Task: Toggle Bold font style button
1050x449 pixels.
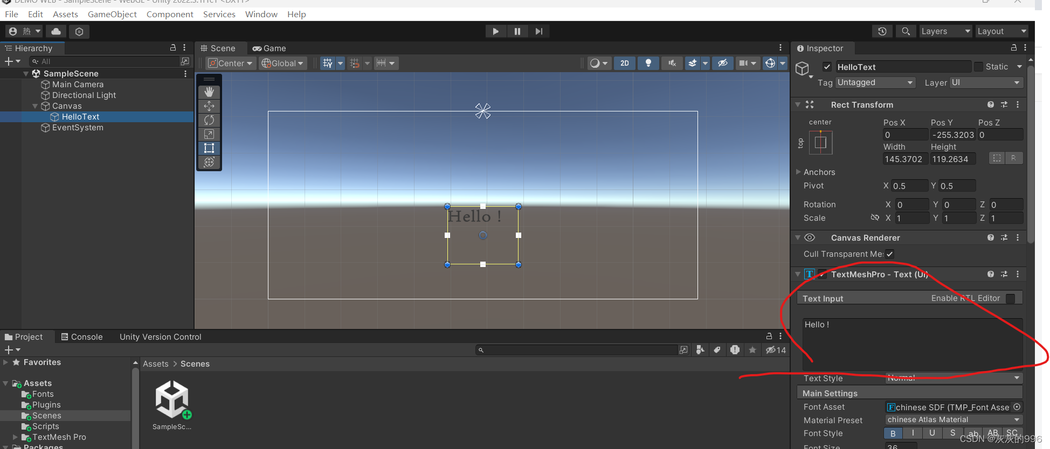Action: (893, 433)
